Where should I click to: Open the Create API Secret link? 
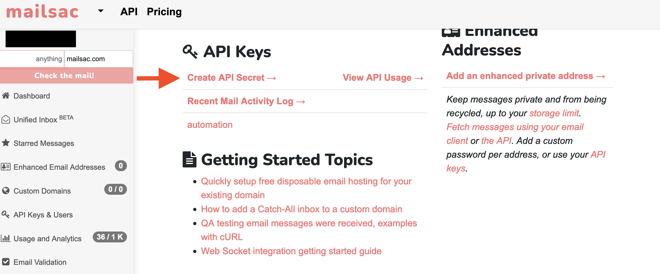click(231, 77)
